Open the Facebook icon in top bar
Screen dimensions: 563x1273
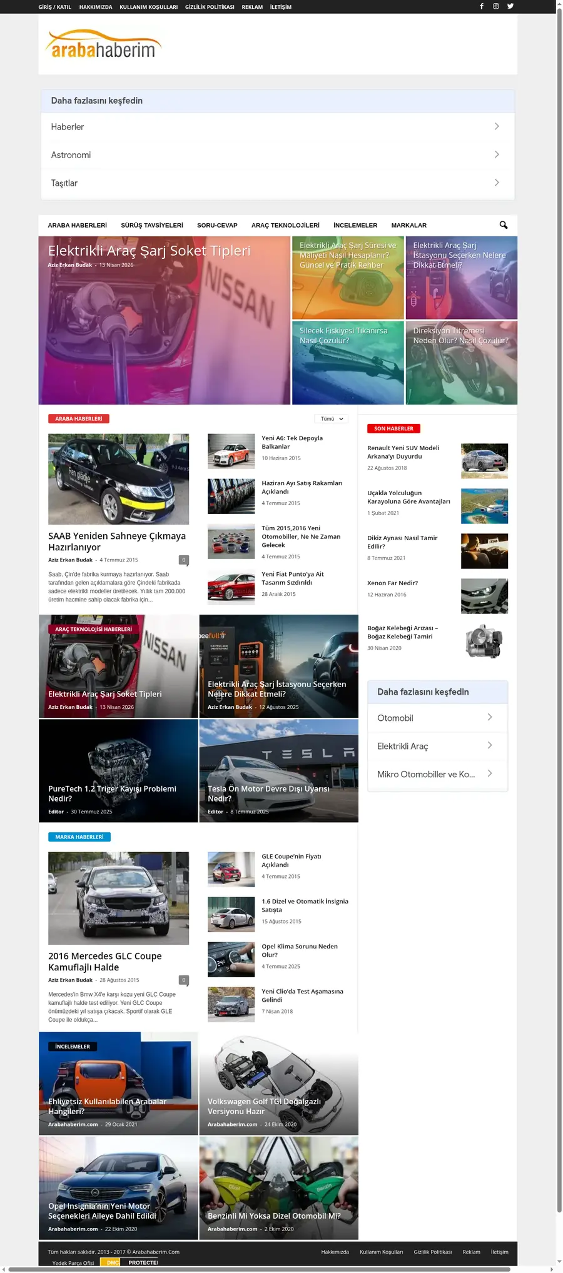[x=482, y=6]
